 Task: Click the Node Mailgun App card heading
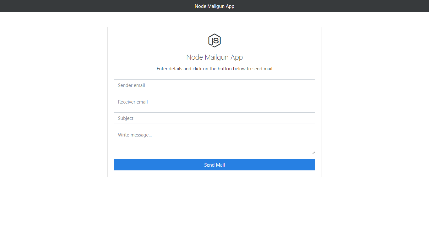215,57
